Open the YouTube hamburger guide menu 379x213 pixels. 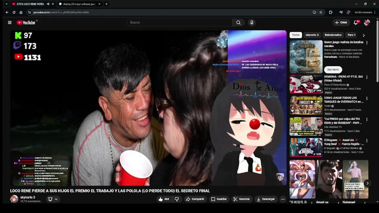pyautogui.click(x=10, y=22)
